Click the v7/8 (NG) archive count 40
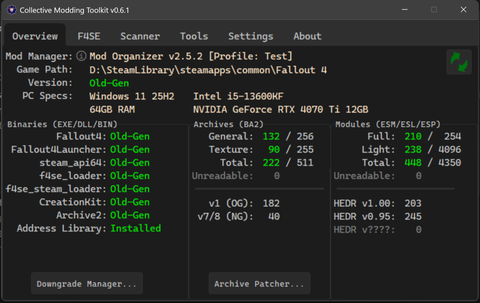The width and height of the screenshot is (480, 303). pos(274,216)
